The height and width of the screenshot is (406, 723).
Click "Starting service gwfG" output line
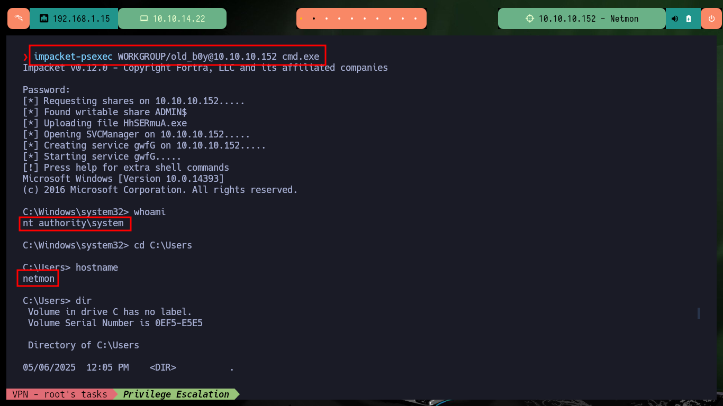pos(102,156)
